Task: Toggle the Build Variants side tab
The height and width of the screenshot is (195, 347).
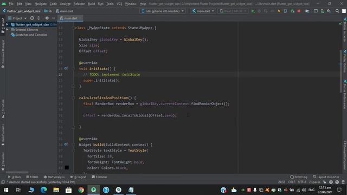Action: point(3,135)
